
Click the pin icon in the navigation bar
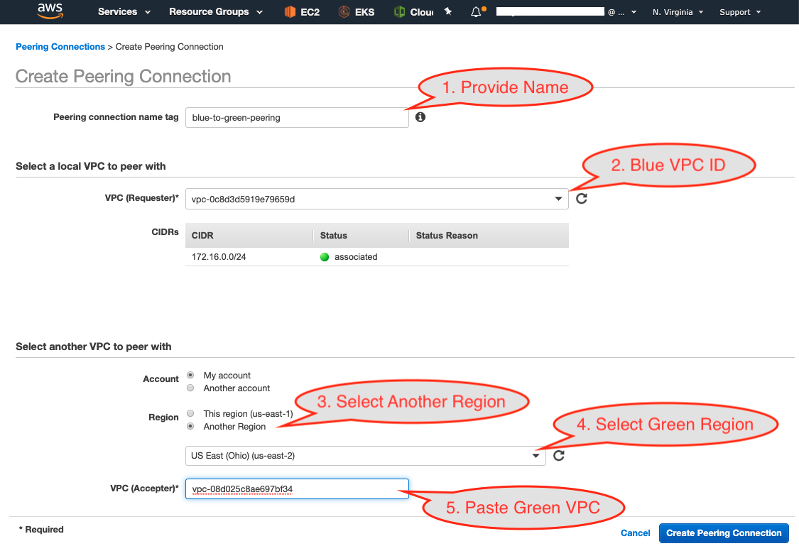[447, 10]
